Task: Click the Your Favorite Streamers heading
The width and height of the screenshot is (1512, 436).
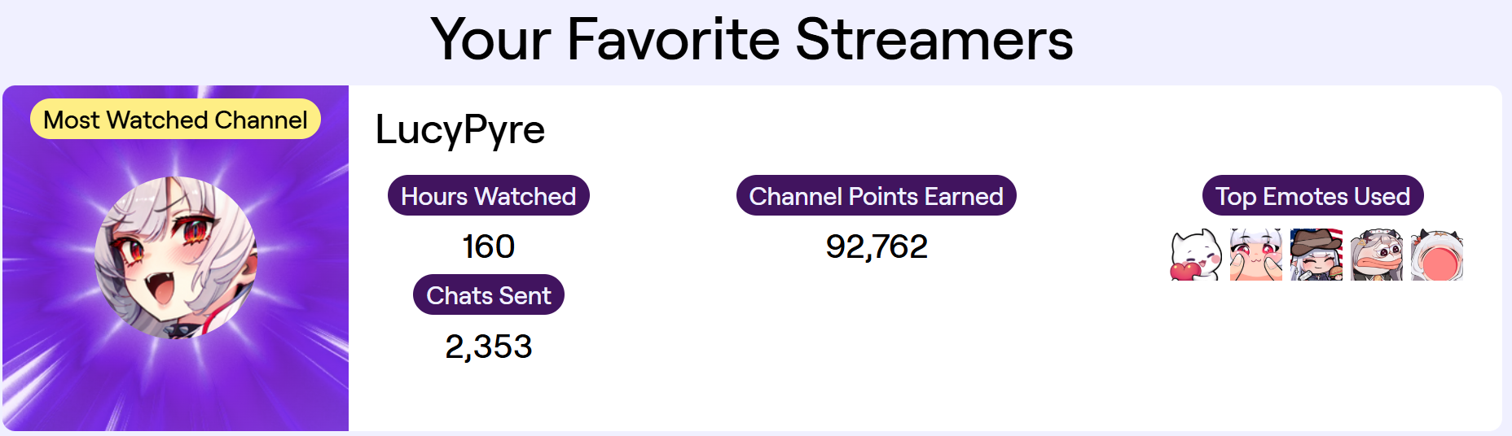Action: point(751,39)
